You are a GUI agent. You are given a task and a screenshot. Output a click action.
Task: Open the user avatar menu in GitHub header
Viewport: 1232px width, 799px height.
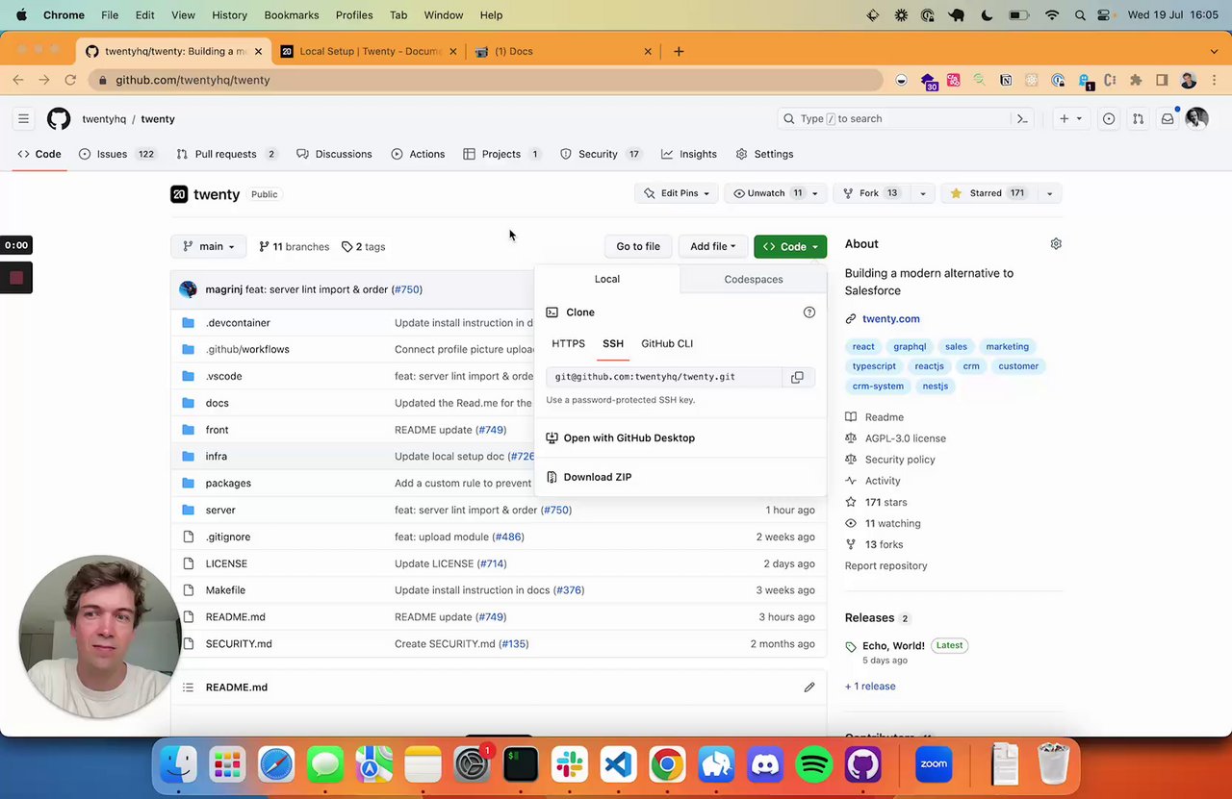click(1196, 117)
